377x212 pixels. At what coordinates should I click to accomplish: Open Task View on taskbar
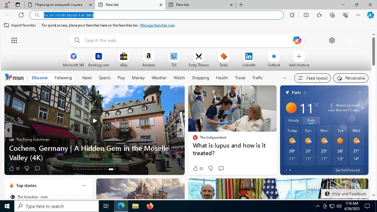(x=106, y=206)
